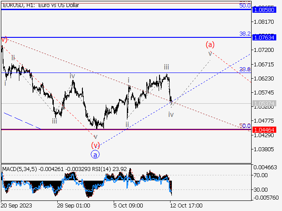Image resolution: width=282 pixels, height=211 pixels.
Task: Click the blue 50.0 Fibonacci label at top
Action: (245, 6)
